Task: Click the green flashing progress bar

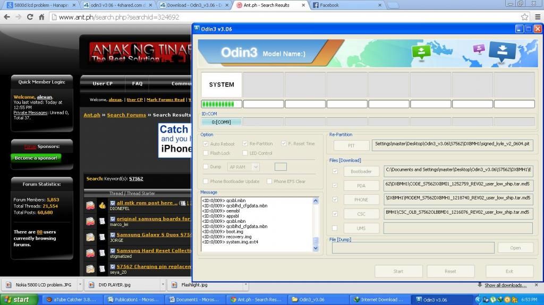Action: (x=222, y=104)
